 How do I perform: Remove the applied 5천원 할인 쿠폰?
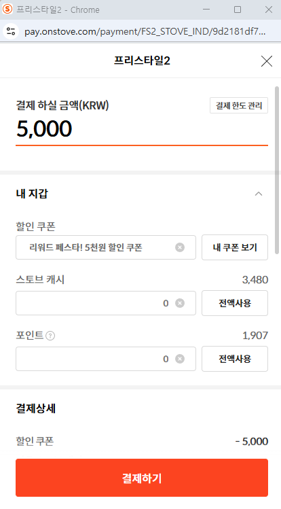click(x=180, y=247)
